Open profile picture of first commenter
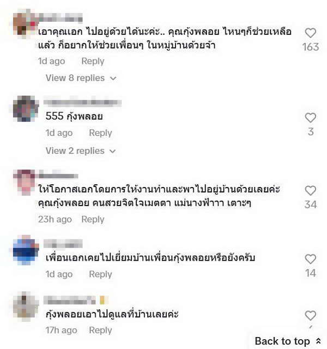The height and width of the screenshot is (349, 327). [25, 23]
